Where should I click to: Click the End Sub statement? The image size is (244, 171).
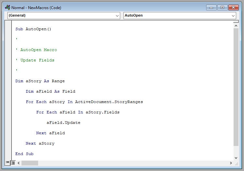click(24, 154)
